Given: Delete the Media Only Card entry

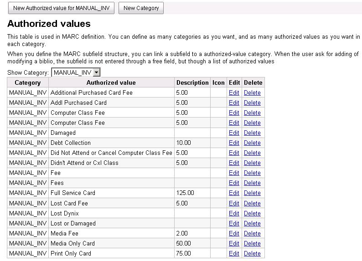Looking at the screenshot, I should (x=252, y=243).
